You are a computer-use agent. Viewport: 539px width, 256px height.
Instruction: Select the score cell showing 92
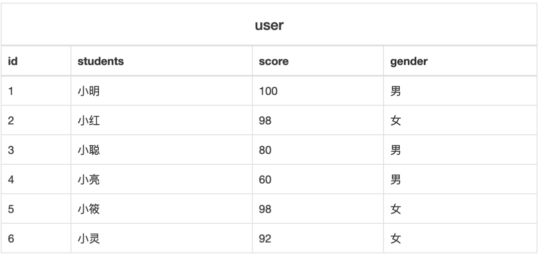(x=265, y=239)
